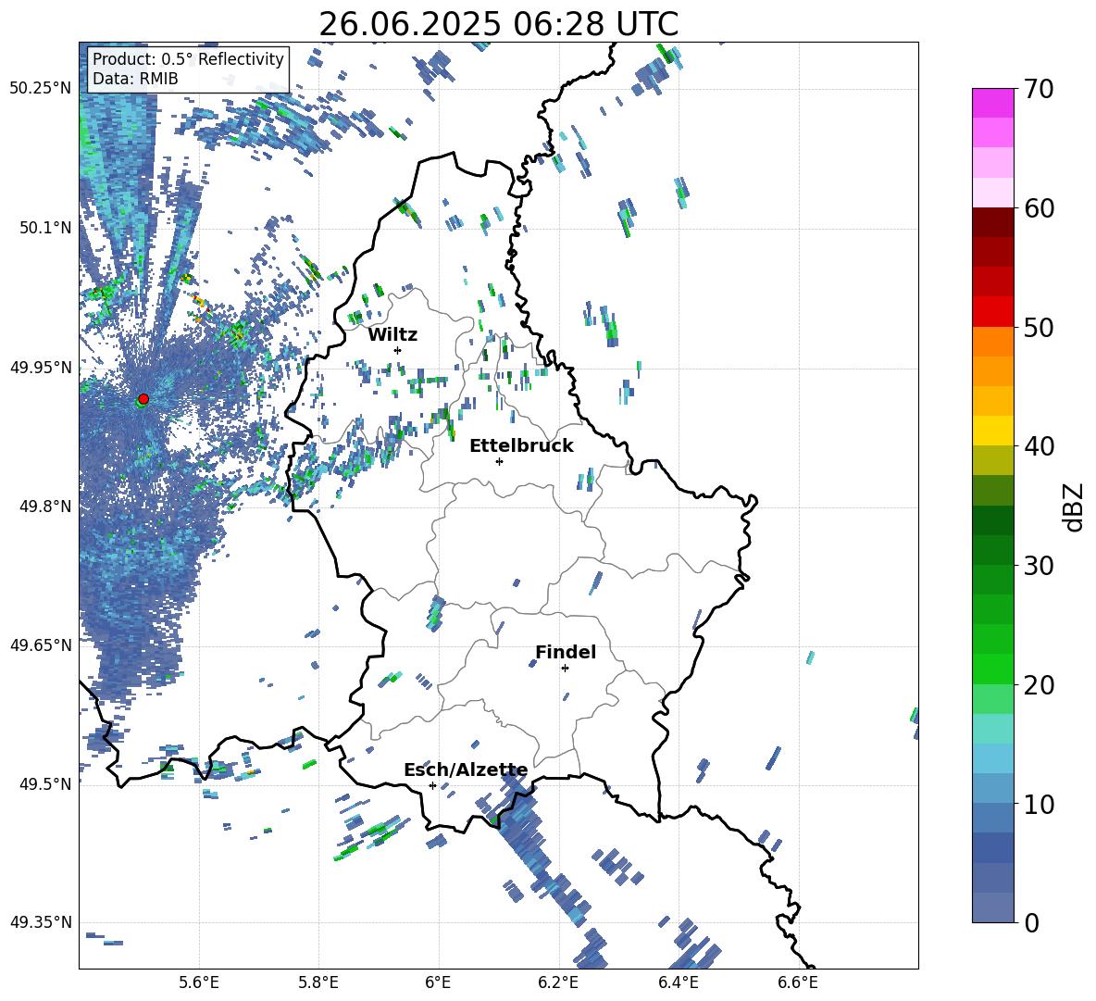
Task: Click the 'Product: 0.5° Reflectivity' text
Action: [x=188, y=58]
